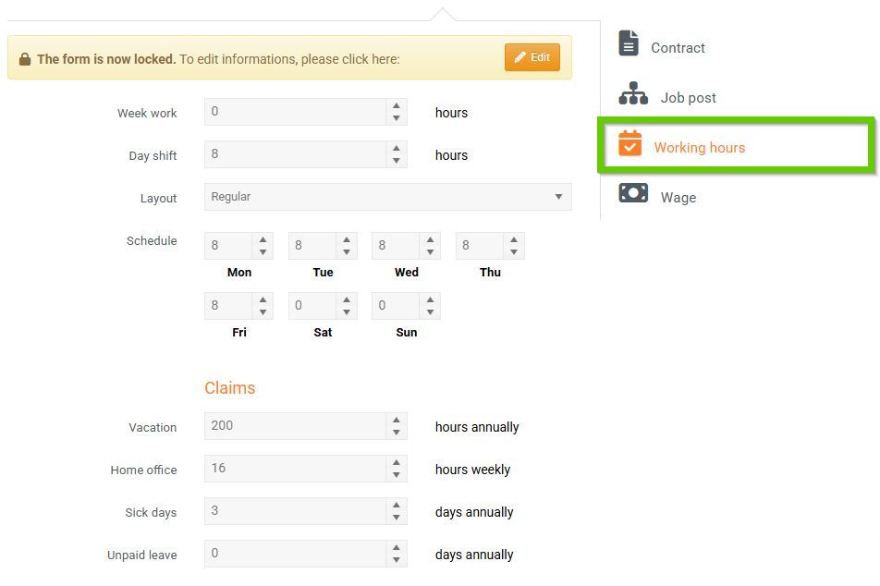Click the Unpaid leave input field

coord(295,554)
